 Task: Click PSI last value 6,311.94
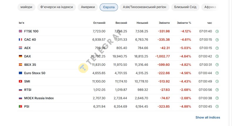click(99, 106)
